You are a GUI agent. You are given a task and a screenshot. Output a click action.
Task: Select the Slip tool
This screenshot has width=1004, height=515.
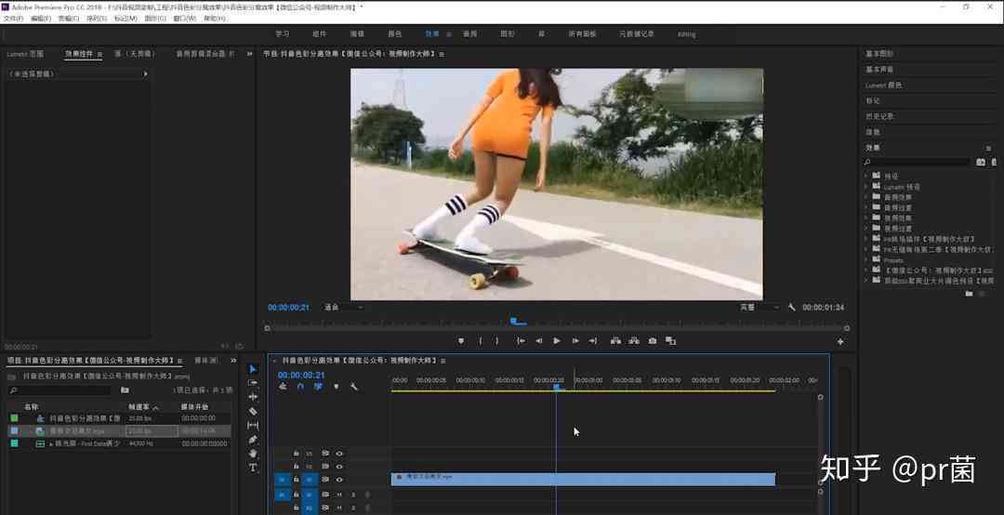(253, 426)
